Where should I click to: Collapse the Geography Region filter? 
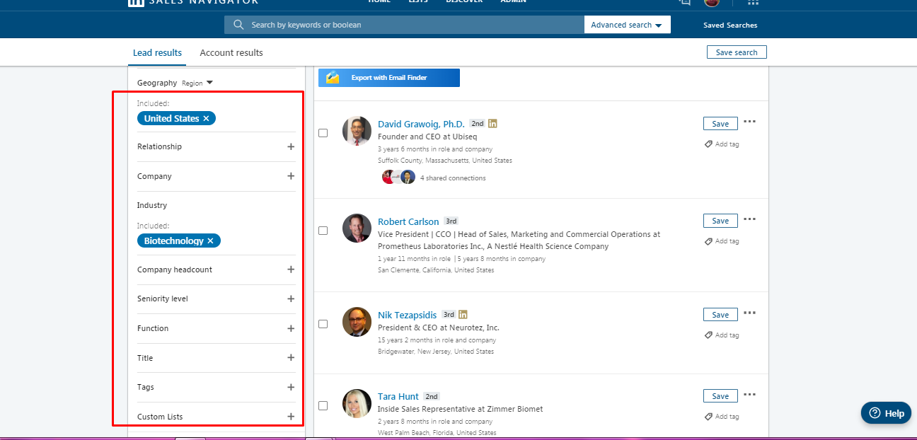pos(209,82)
